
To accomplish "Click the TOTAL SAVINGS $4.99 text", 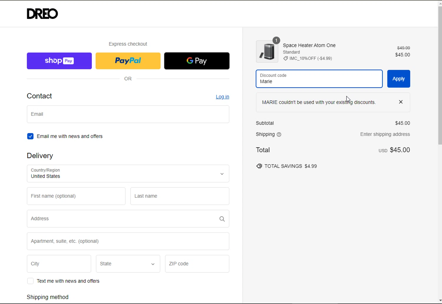I will coord(291,166).
